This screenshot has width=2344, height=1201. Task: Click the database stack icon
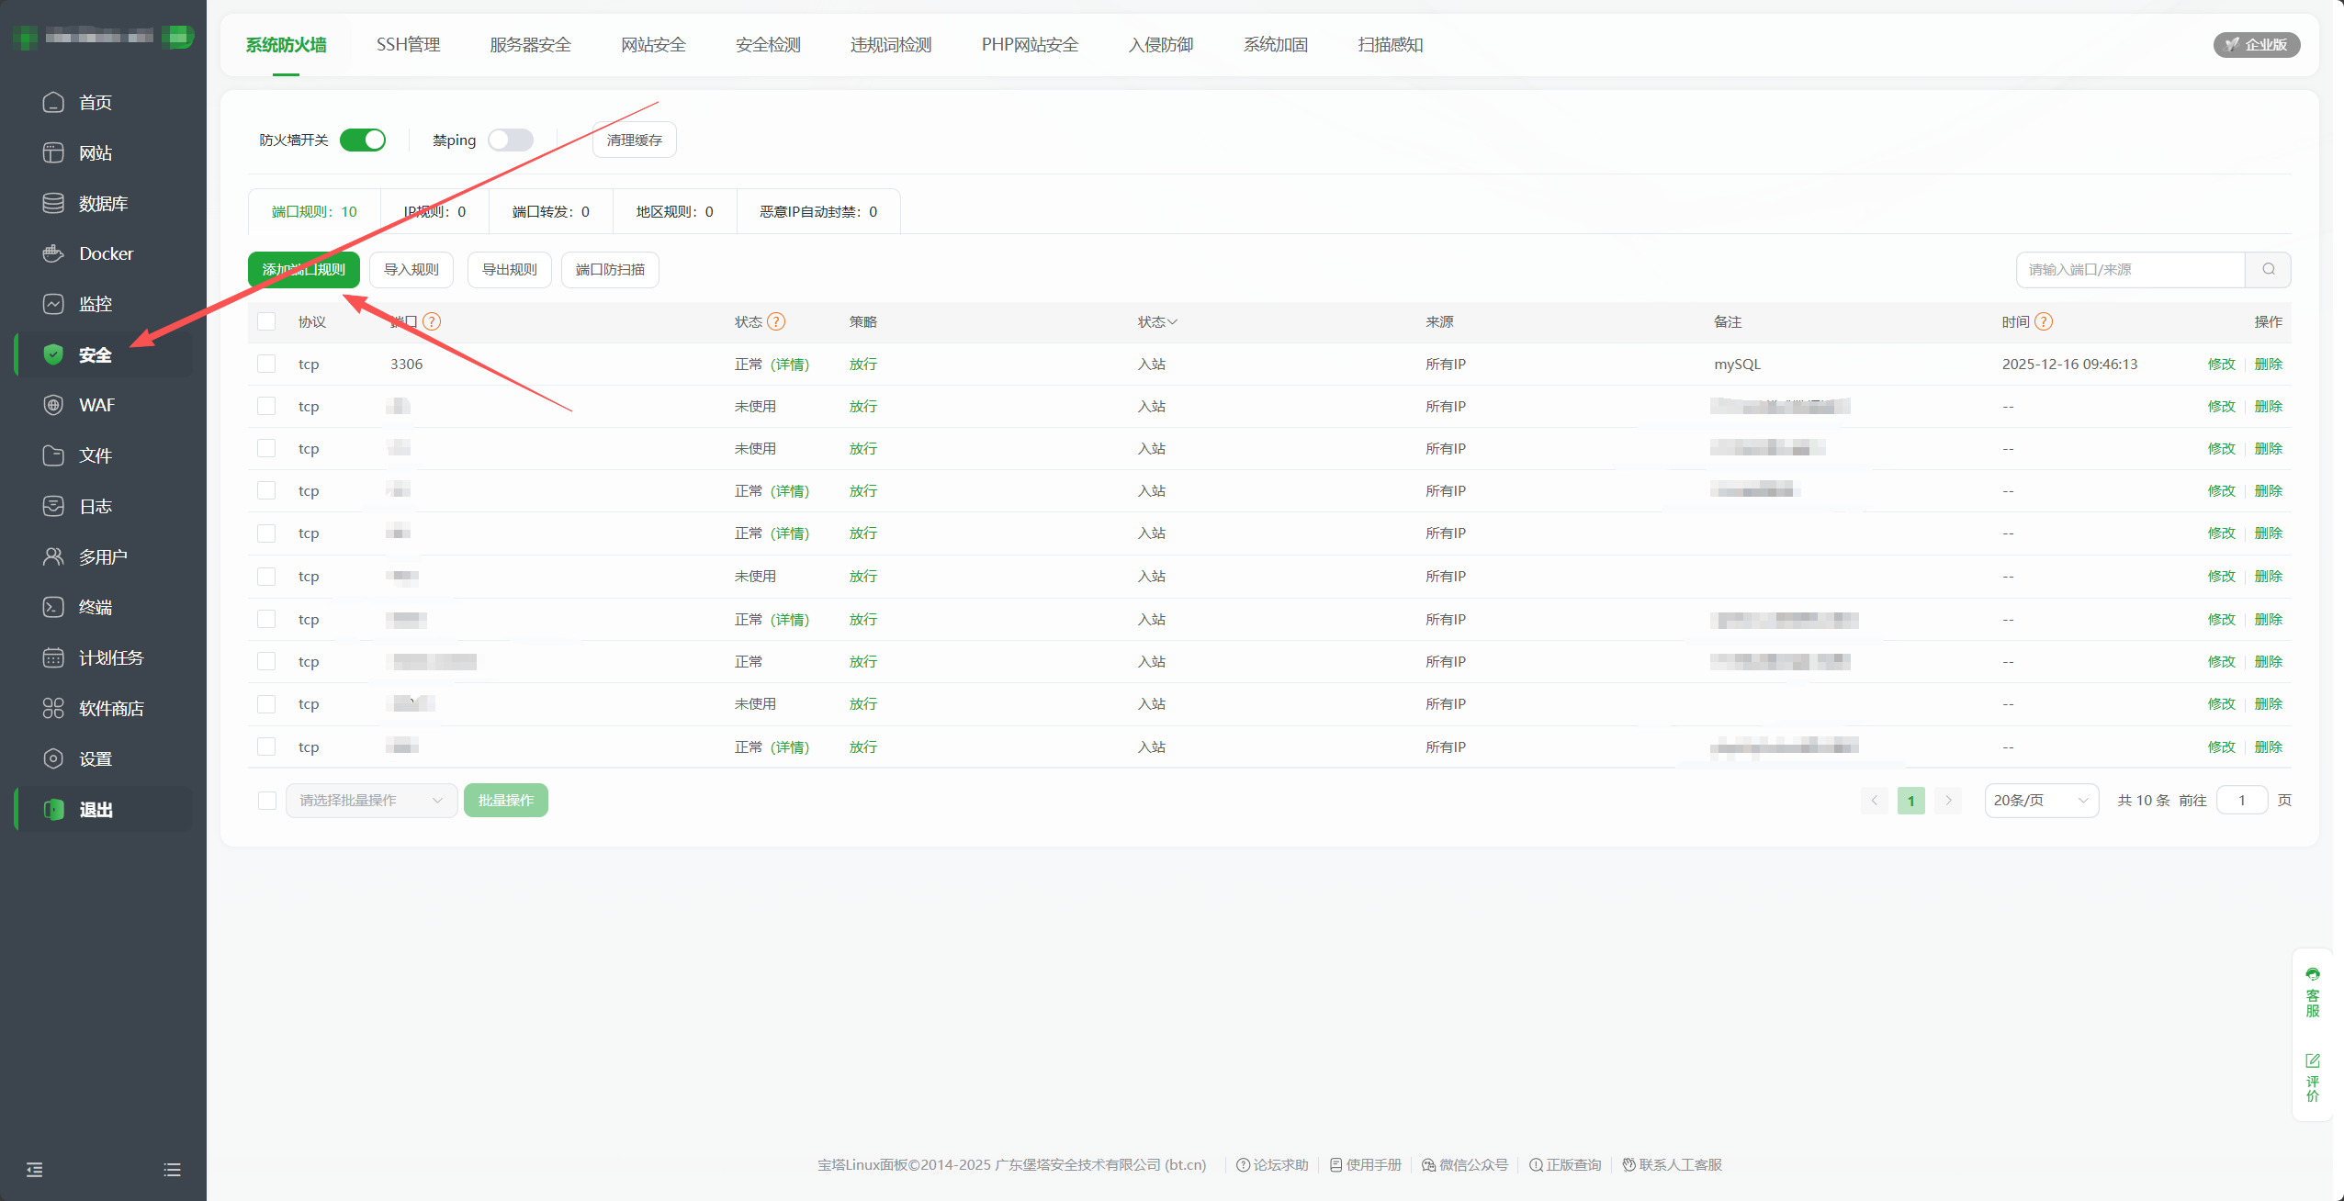(53, 203)
